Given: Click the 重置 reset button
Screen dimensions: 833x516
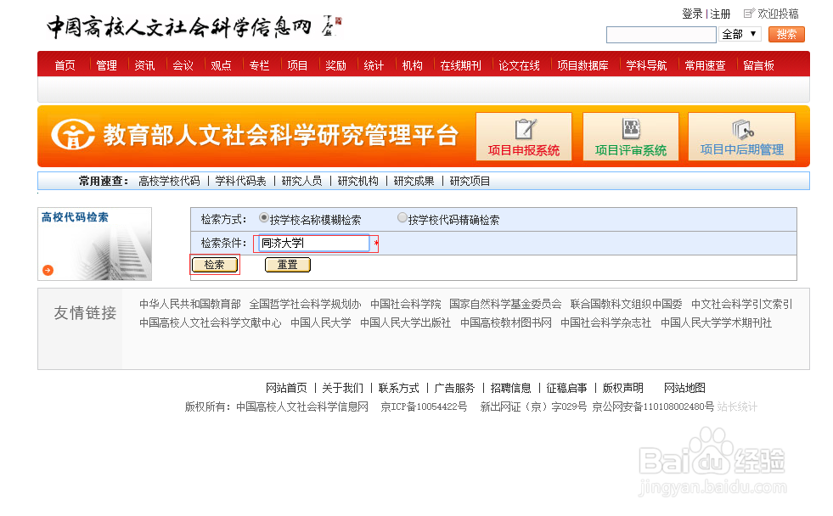Looking at the screenshot, I should coord(288,265).
